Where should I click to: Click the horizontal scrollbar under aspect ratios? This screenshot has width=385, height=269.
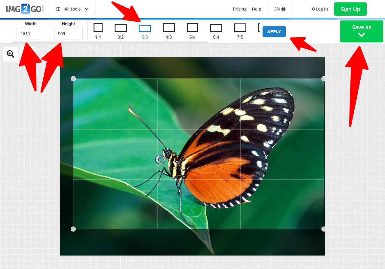click(110, 42)
